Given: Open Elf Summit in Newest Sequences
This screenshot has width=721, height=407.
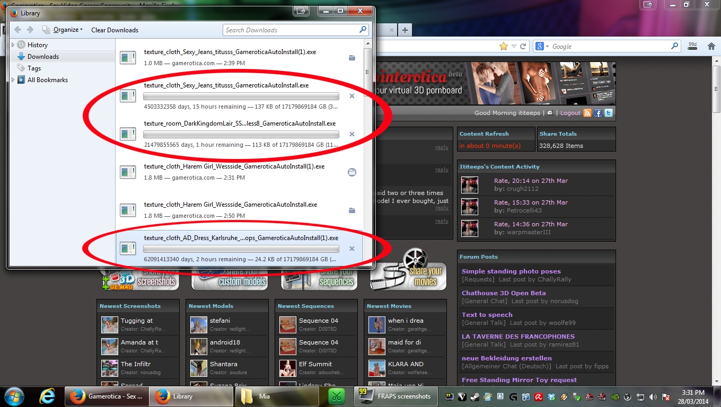Looking at the screenshot, I should [315, 364].
